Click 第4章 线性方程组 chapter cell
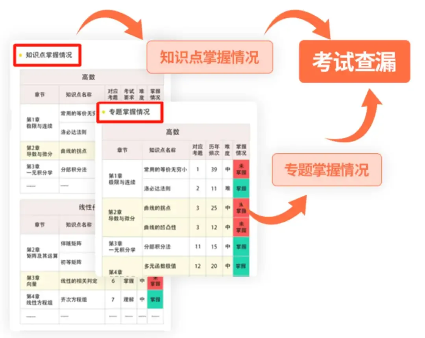Screen dimensions: 425x338 click(40, 299)
